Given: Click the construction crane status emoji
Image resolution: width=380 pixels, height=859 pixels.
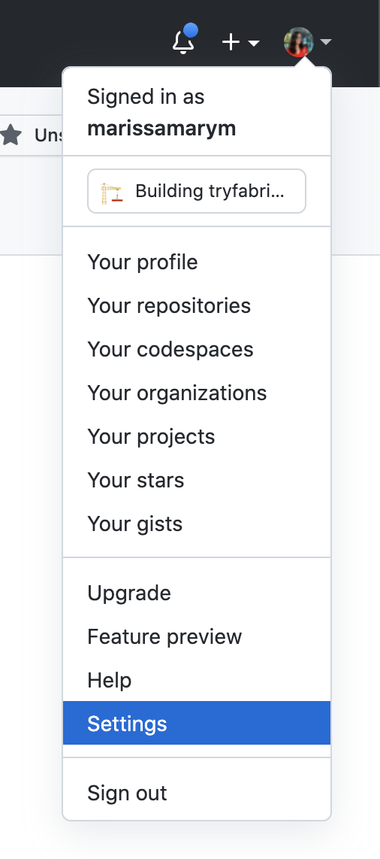Looking at the screenshot, I should click(x=112, y=194).
